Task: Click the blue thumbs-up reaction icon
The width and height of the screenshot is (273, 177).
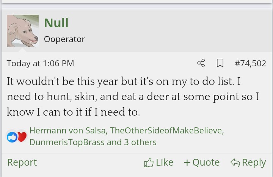Action: pyautogui.click(x=12, y=137)
